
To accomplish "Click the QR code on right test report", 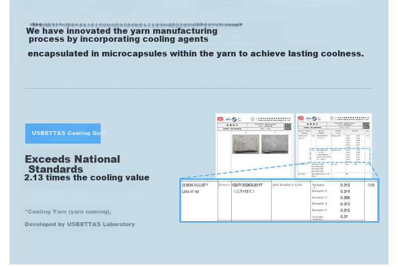I will coord(366,125).
